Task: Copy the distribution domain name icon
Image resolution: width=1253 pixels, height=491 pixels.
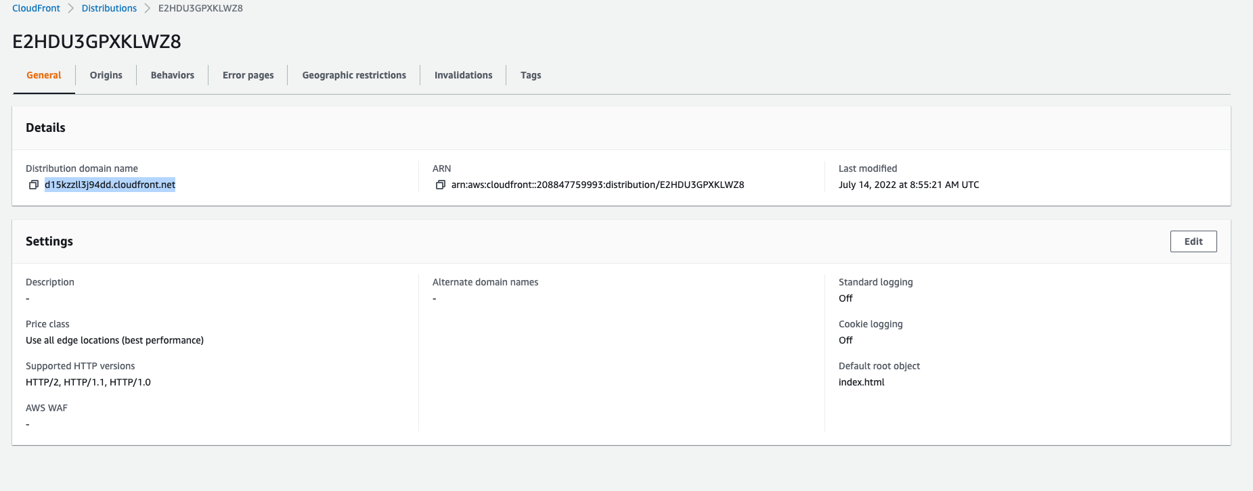Action: click(x=33, y=185)
